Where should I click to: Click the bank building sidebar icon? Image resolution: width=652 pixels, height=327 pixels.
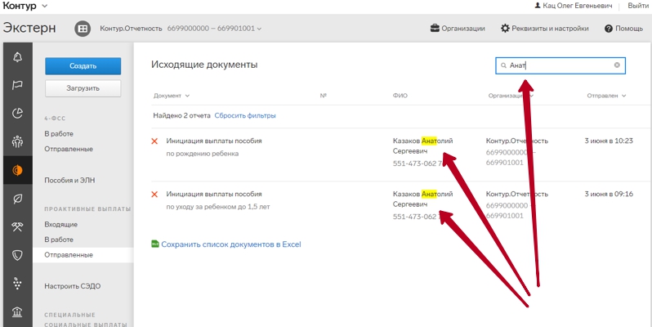pyautogui.click(x=17, y=312)
